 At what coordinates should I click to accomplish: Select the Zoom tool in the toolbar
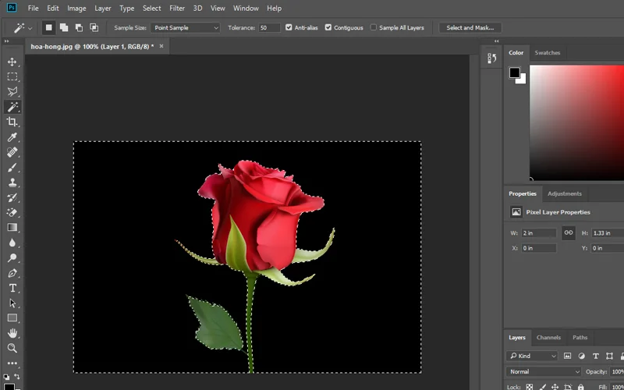coord(12,348)
